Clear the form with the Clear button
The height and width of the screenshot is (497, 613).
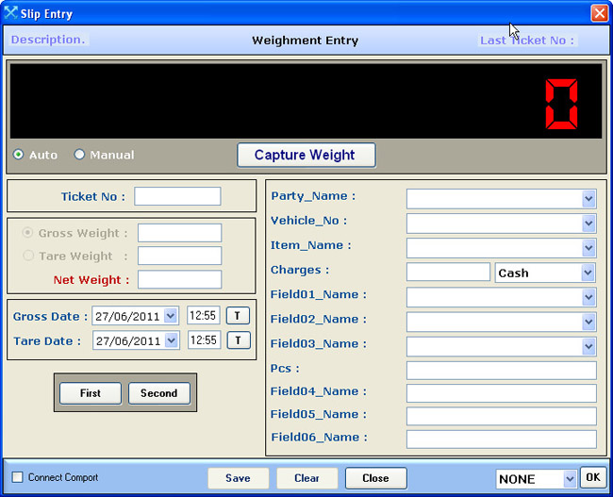point(306,478)
